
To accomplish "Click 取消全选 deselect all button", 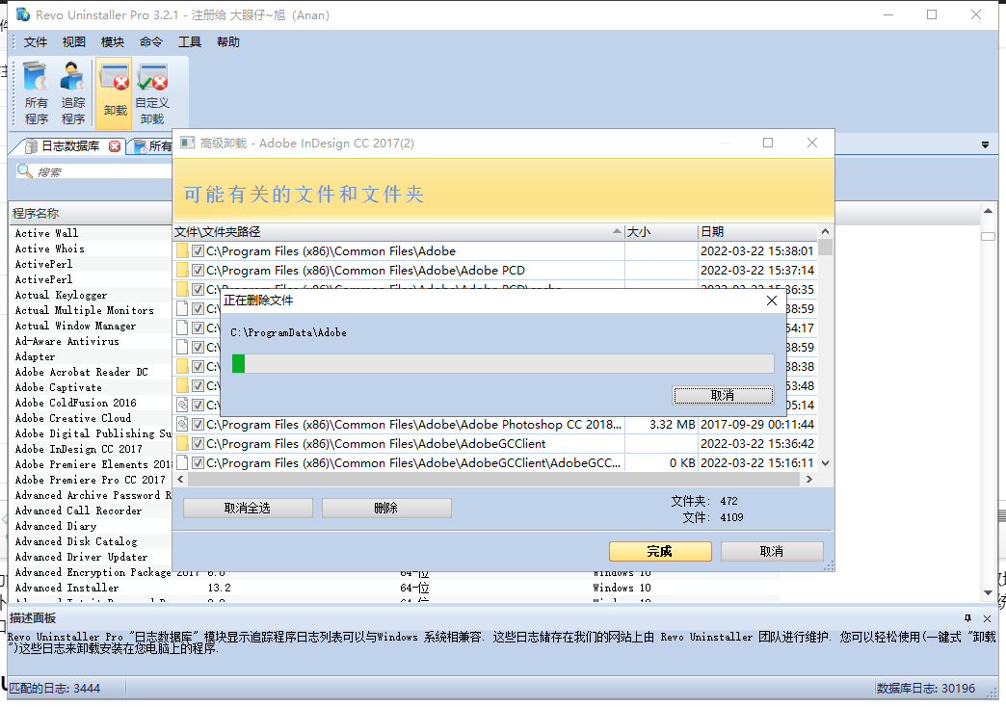I will pos(248,509).
